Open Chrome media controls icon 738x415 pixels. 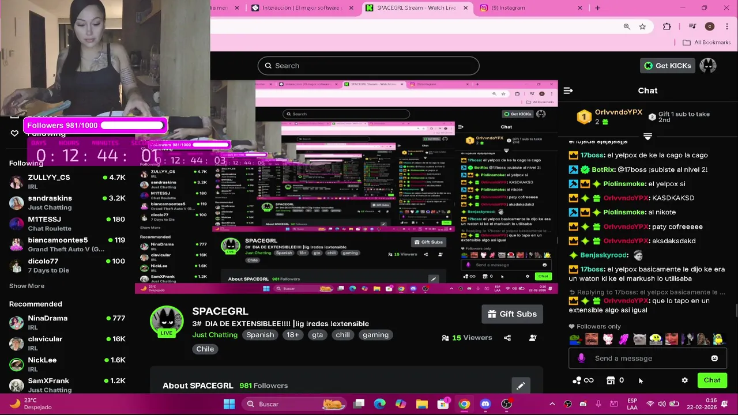pos(692,27)
